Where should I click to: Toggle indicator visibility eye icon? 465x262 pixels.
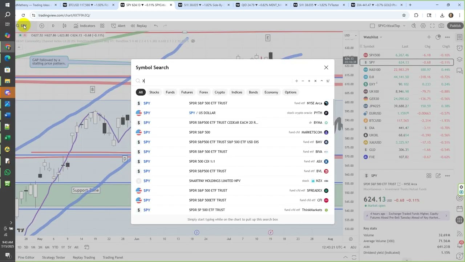[193, 41]
